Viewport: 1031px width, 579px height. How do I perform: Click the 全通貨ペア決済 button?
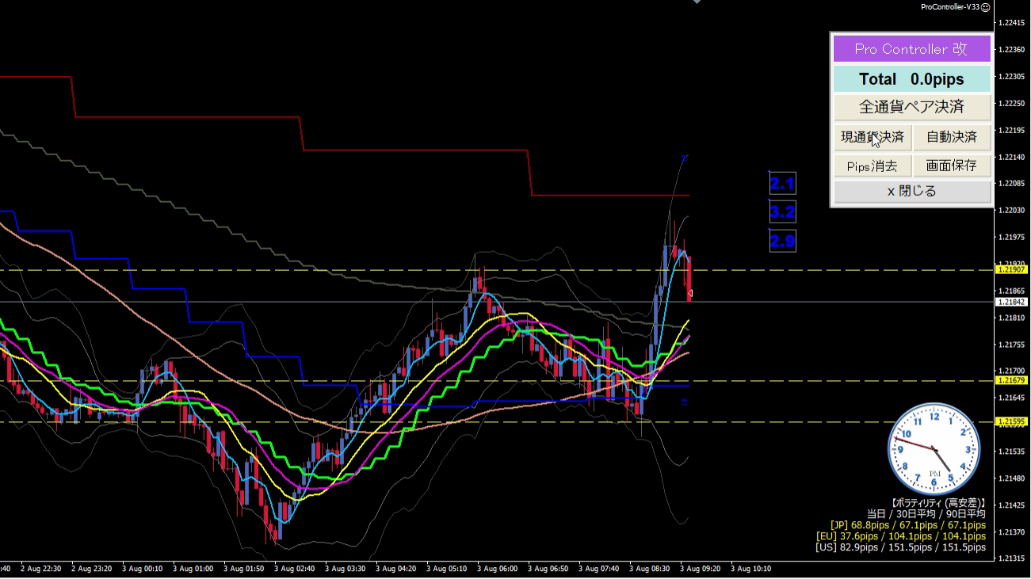(x=911, y=107)
